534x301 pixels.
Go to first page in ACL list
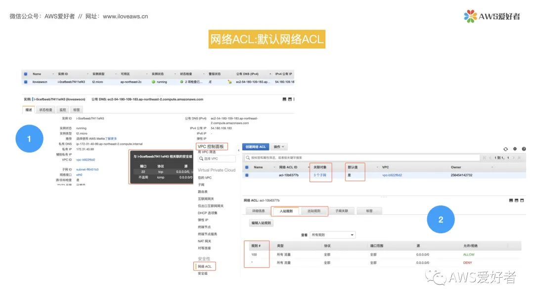coord(484,158)
